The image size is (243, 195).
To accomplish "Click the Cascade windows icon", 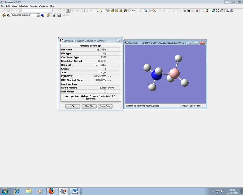I will point(54,15).
